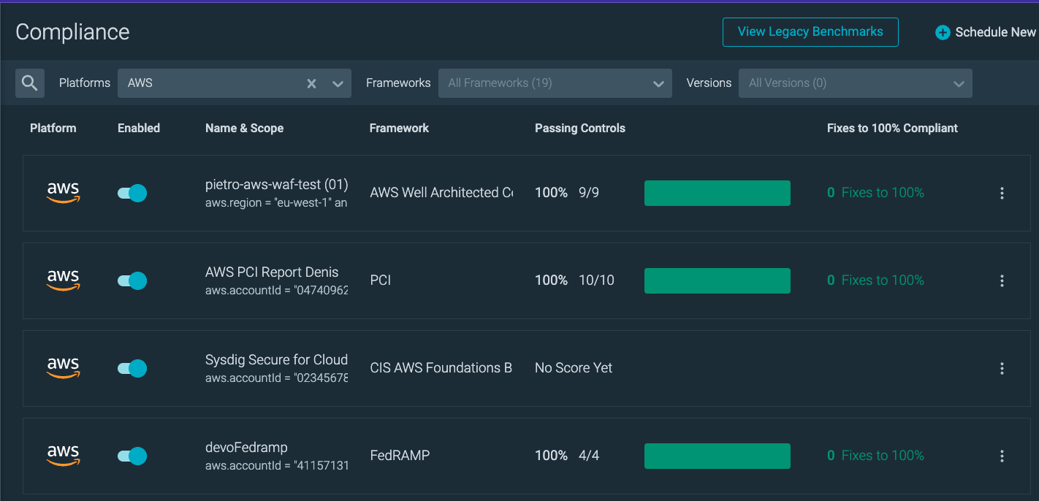Open kebab menu for devoFedramp row
The image size is (1039, 501).
[x=1002, y=456]
